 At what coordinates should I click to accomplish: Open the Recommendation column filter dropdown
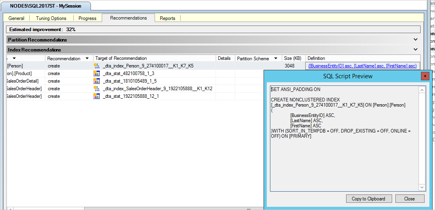pyautogui.click(x=87, y=59)
